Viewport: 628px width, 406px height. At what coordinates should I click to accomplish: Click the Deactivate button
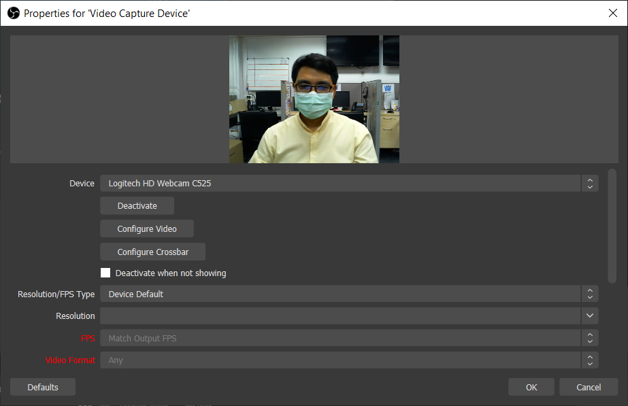[x=137, y=205]
